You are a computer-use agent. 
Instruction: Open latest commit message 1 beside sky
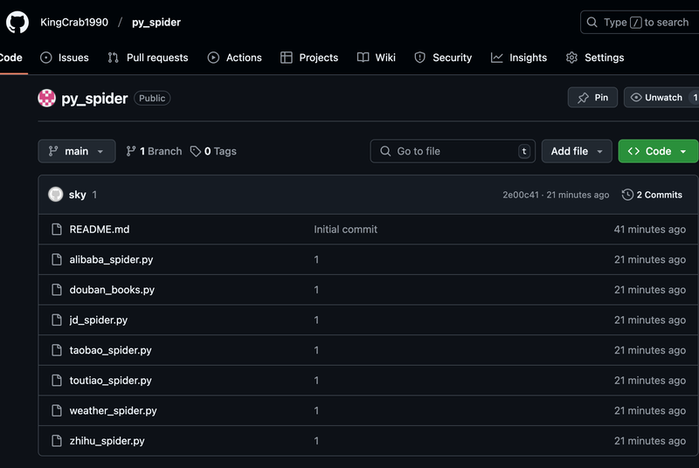94,195
